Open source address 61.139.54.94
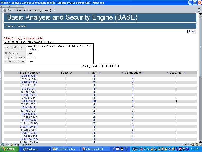 29,120
